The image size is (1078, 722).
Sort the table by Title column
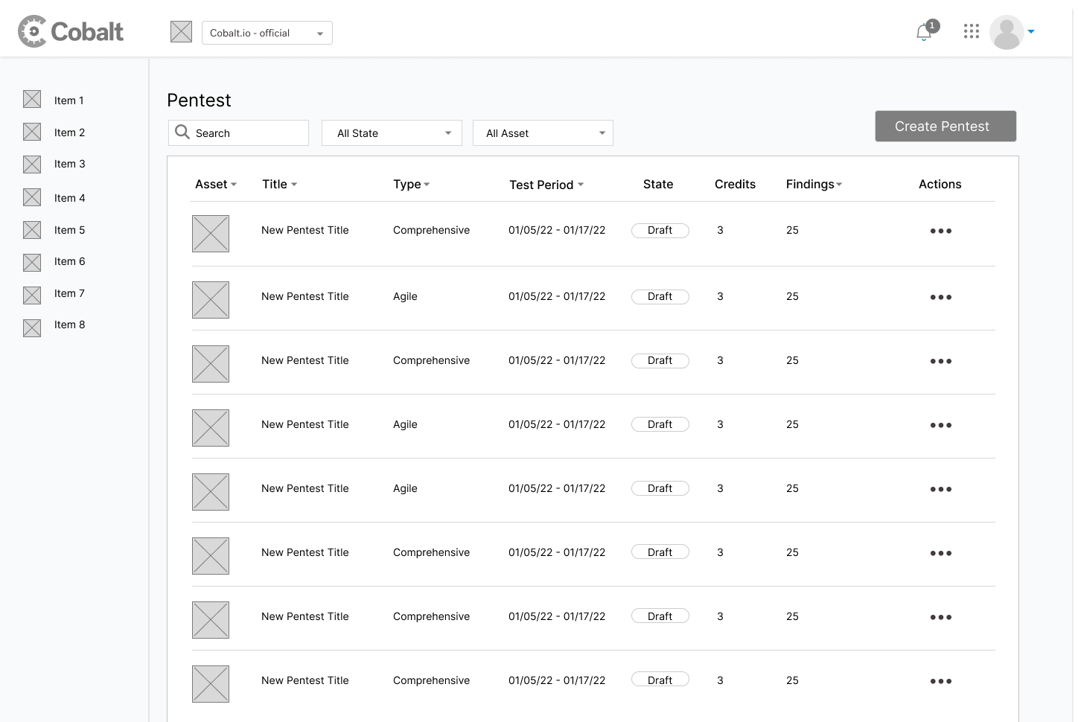(279, 184)
